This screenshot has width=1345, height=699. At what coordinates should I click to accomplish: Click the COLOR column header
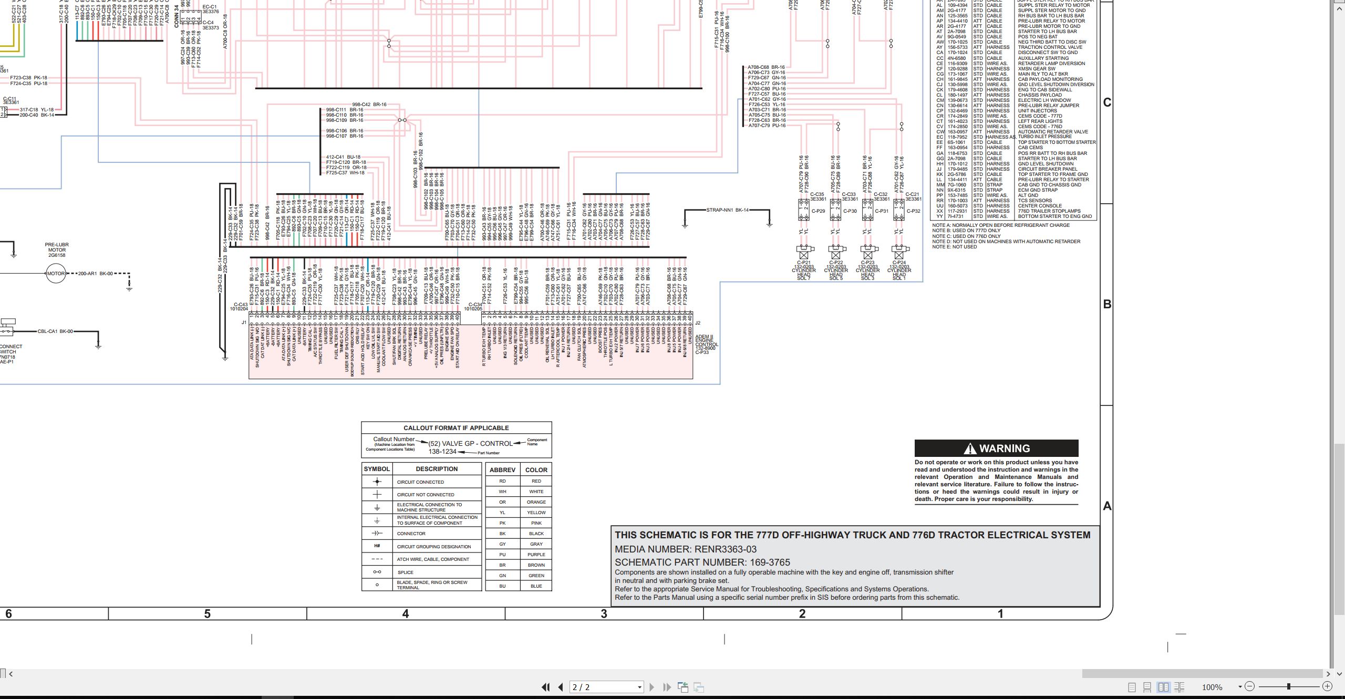(536, 470)
